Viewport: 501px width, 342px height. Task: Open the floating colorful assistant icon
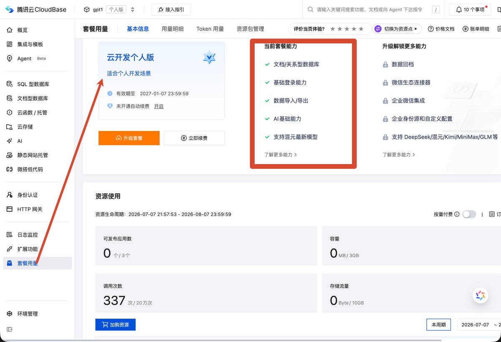pyautogui.click(x=480, y=296)
